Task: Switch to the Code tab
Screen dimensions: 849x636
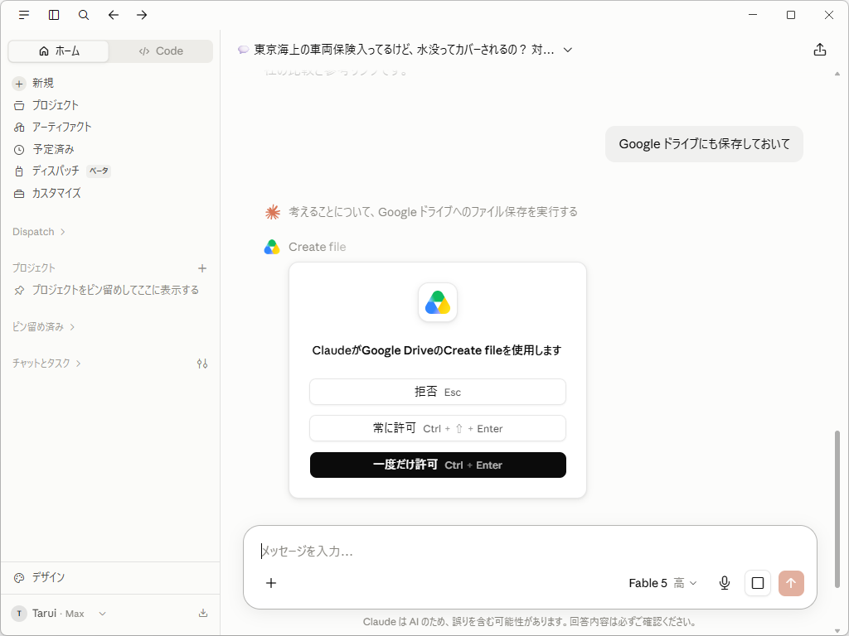Action: [x=161, y=51]
